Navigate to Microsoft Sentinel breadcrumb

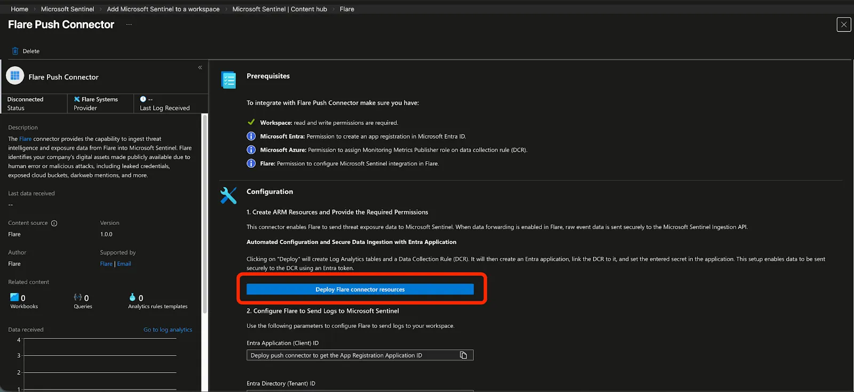pos(67,9)
